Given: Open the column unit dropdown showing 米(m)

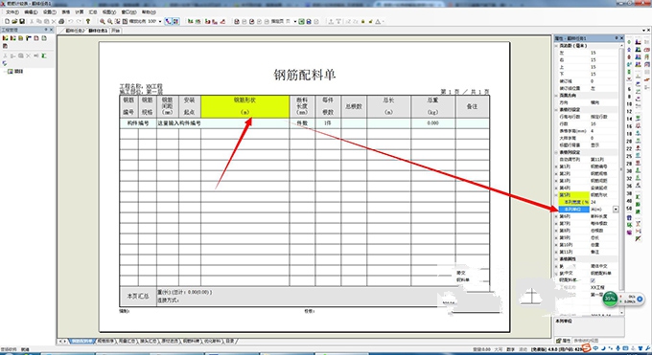Looking at the screenshot, I should coord(616,210).
